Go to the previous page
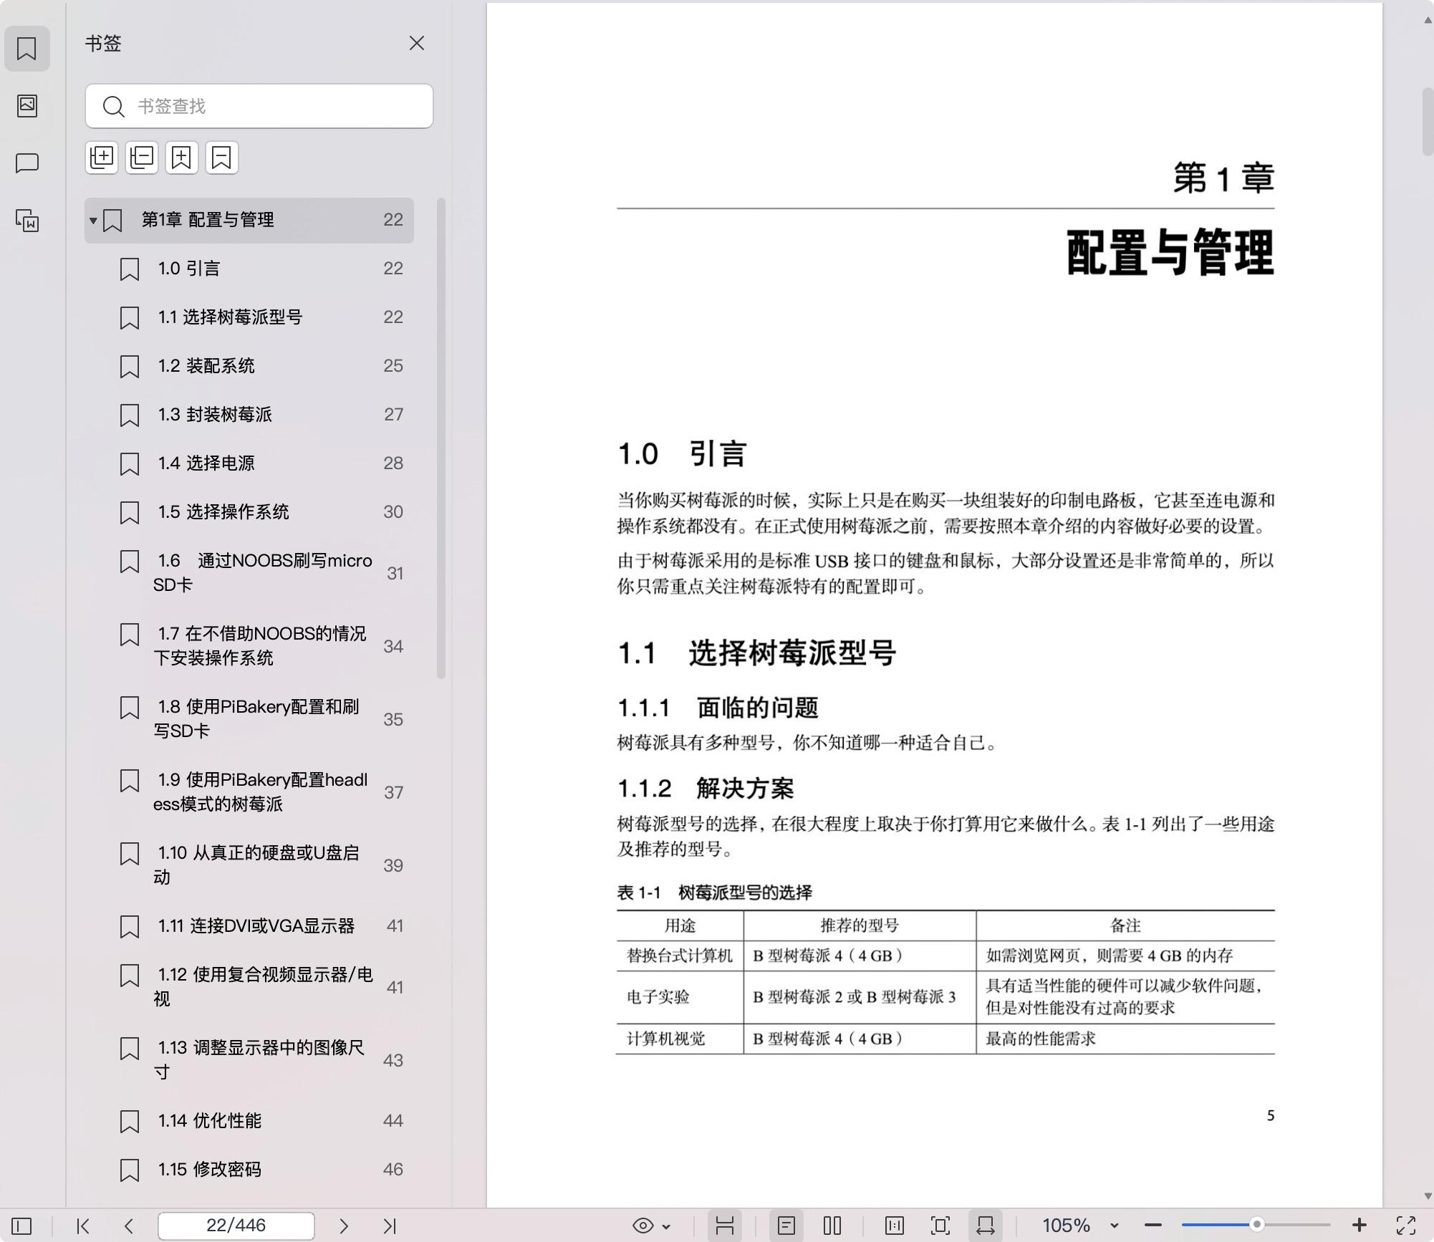 click(129, 1226)
